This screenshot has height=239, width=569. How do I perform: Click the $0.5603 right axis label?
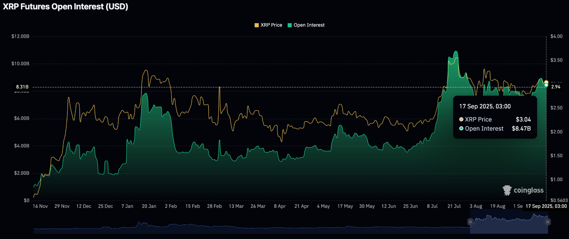point(559,200)
